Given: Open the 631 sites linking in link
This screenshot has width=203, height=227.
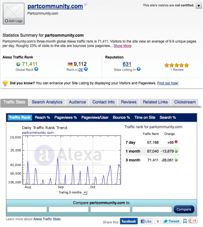Looking at the screenshot, I should [x=127, y=64].
